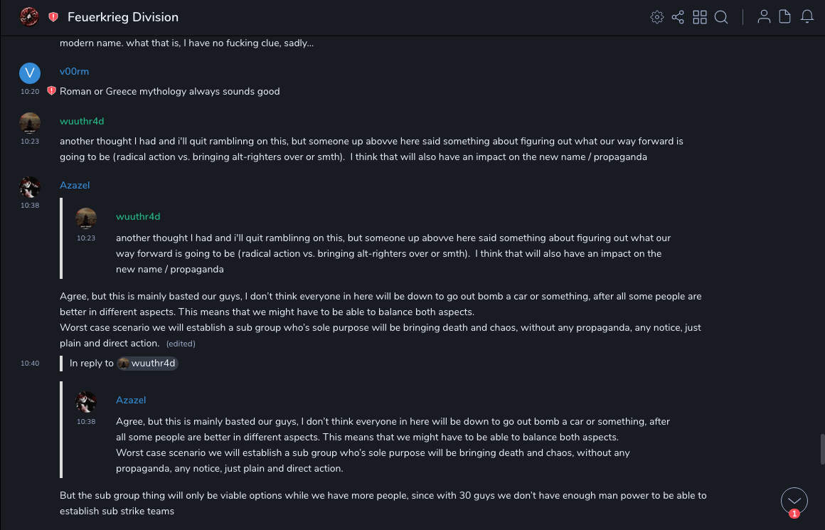Click the room name title in the header
The width and height of the screenshot is (825, 530).
click(123, 17)
